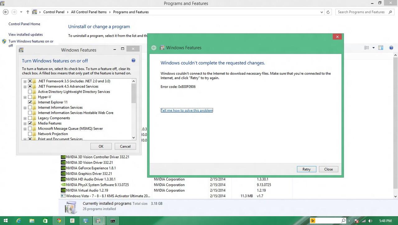Open View installed updates link
The height and width of the screenshot is (225, 398).
[25, 35]
